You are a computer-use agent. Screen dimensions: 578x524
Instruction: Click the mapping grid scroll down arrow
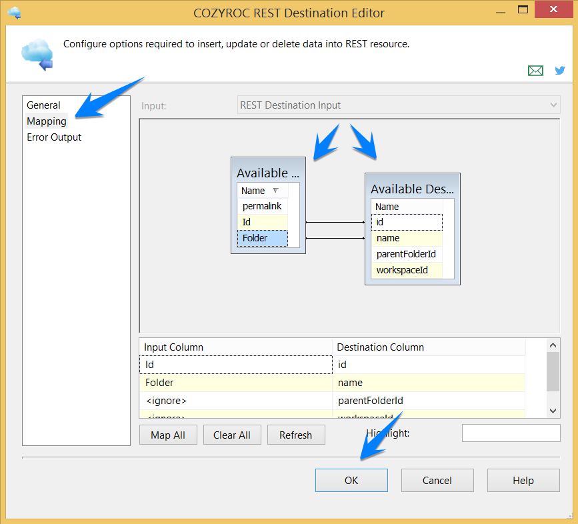click(553, 411)
